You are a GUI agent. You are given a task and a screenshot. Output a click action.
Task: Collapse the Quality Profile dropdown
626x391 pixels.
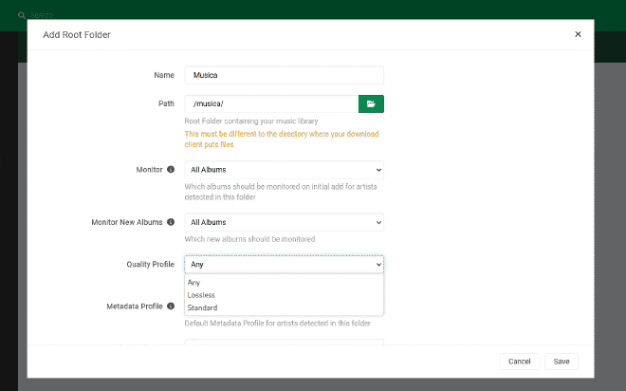coord(284,265)
